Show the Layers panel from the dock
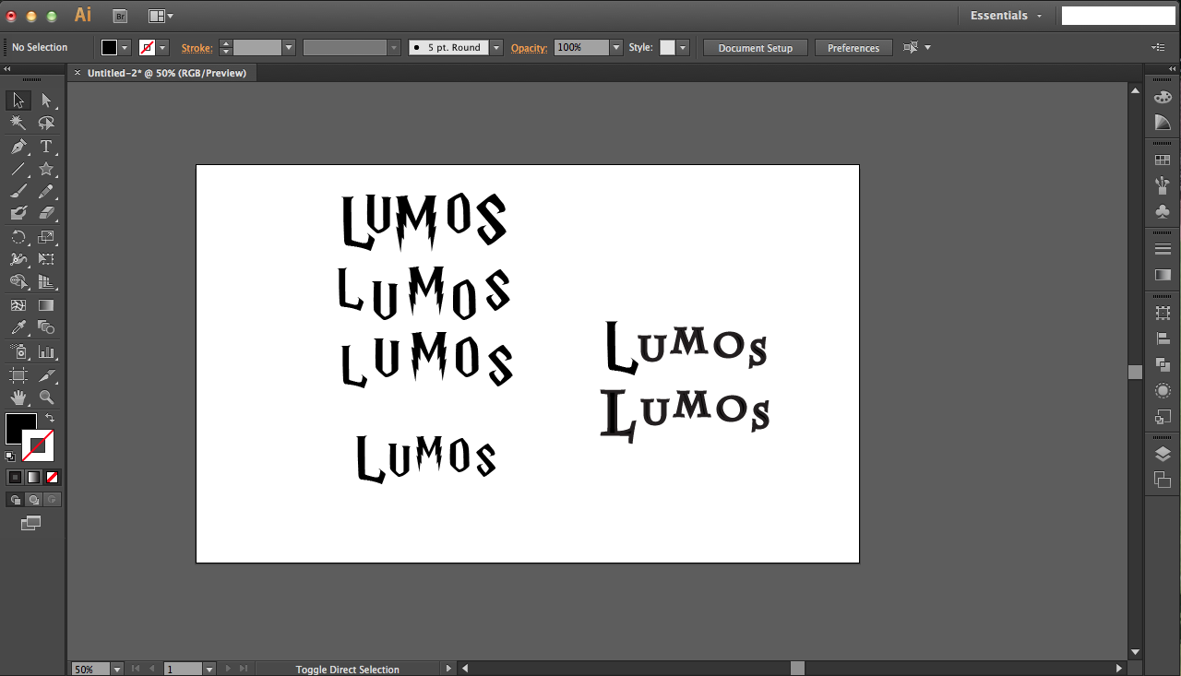The width and height of the screenshot is (1181, 676). [1163, 454]
